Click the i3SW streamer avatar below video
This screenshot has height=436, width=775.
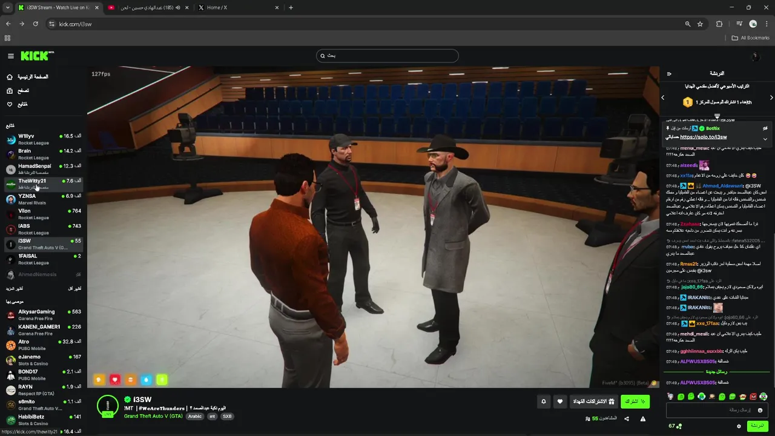pyautogui.click(x=108, y=406)
